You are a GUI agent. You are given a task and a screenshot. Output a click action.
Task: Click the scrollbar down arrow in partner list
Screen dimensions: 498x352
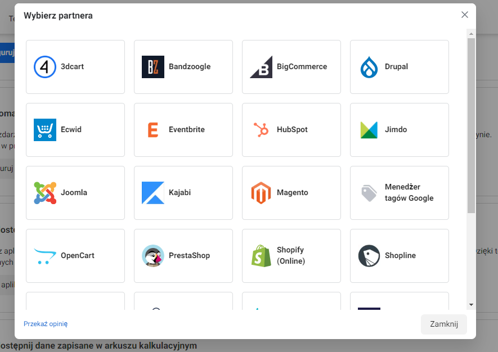[471, 304]
